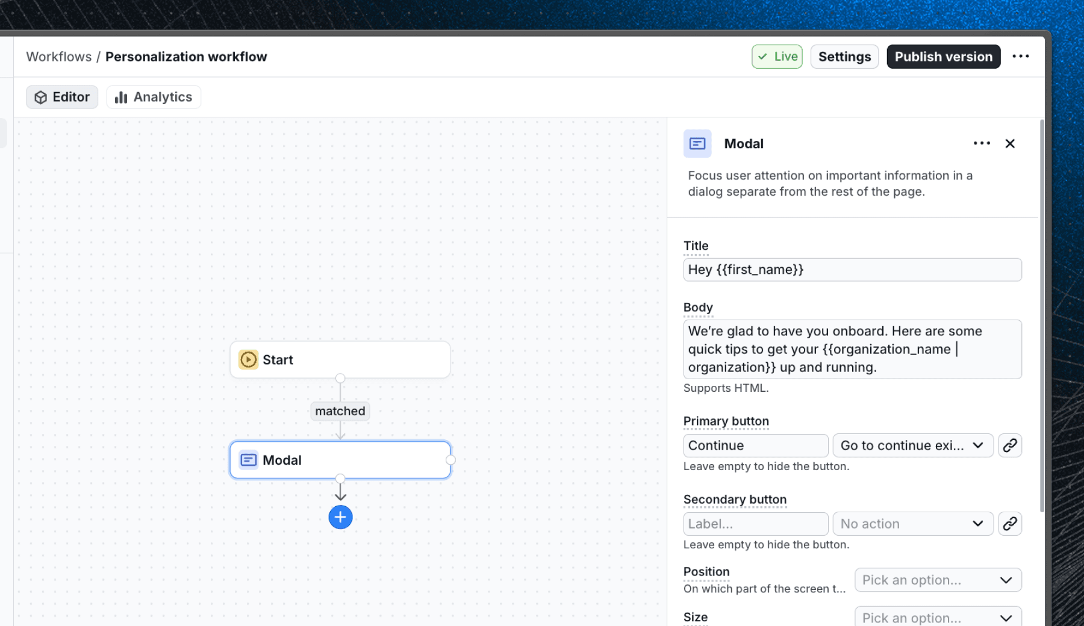
Task: Click the link icon beside the Primary button action
Action: click(x=1010, y=445)
